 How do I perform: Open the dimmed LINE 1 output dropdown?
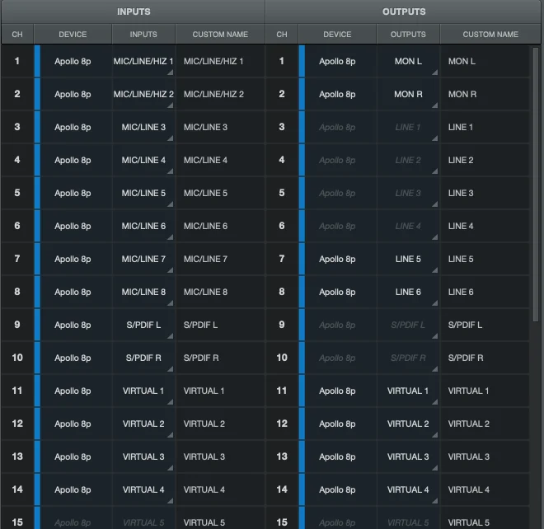tap(408, 127)
